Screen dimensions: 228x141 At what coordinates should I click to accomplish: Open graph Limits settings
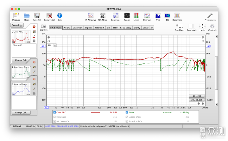(202, 28)
